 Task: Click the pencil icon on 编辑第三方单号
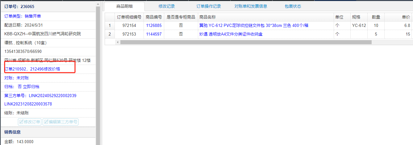[46, 122]
